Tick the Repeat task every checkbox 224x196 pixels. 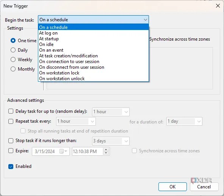click(x=11, y=121)
